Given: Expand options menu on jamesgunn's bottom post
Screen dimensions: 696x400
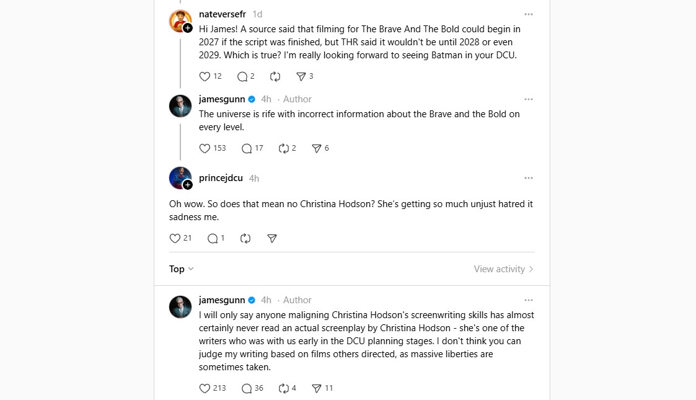Looking at the screenshot, I should (x=529, y=300).
